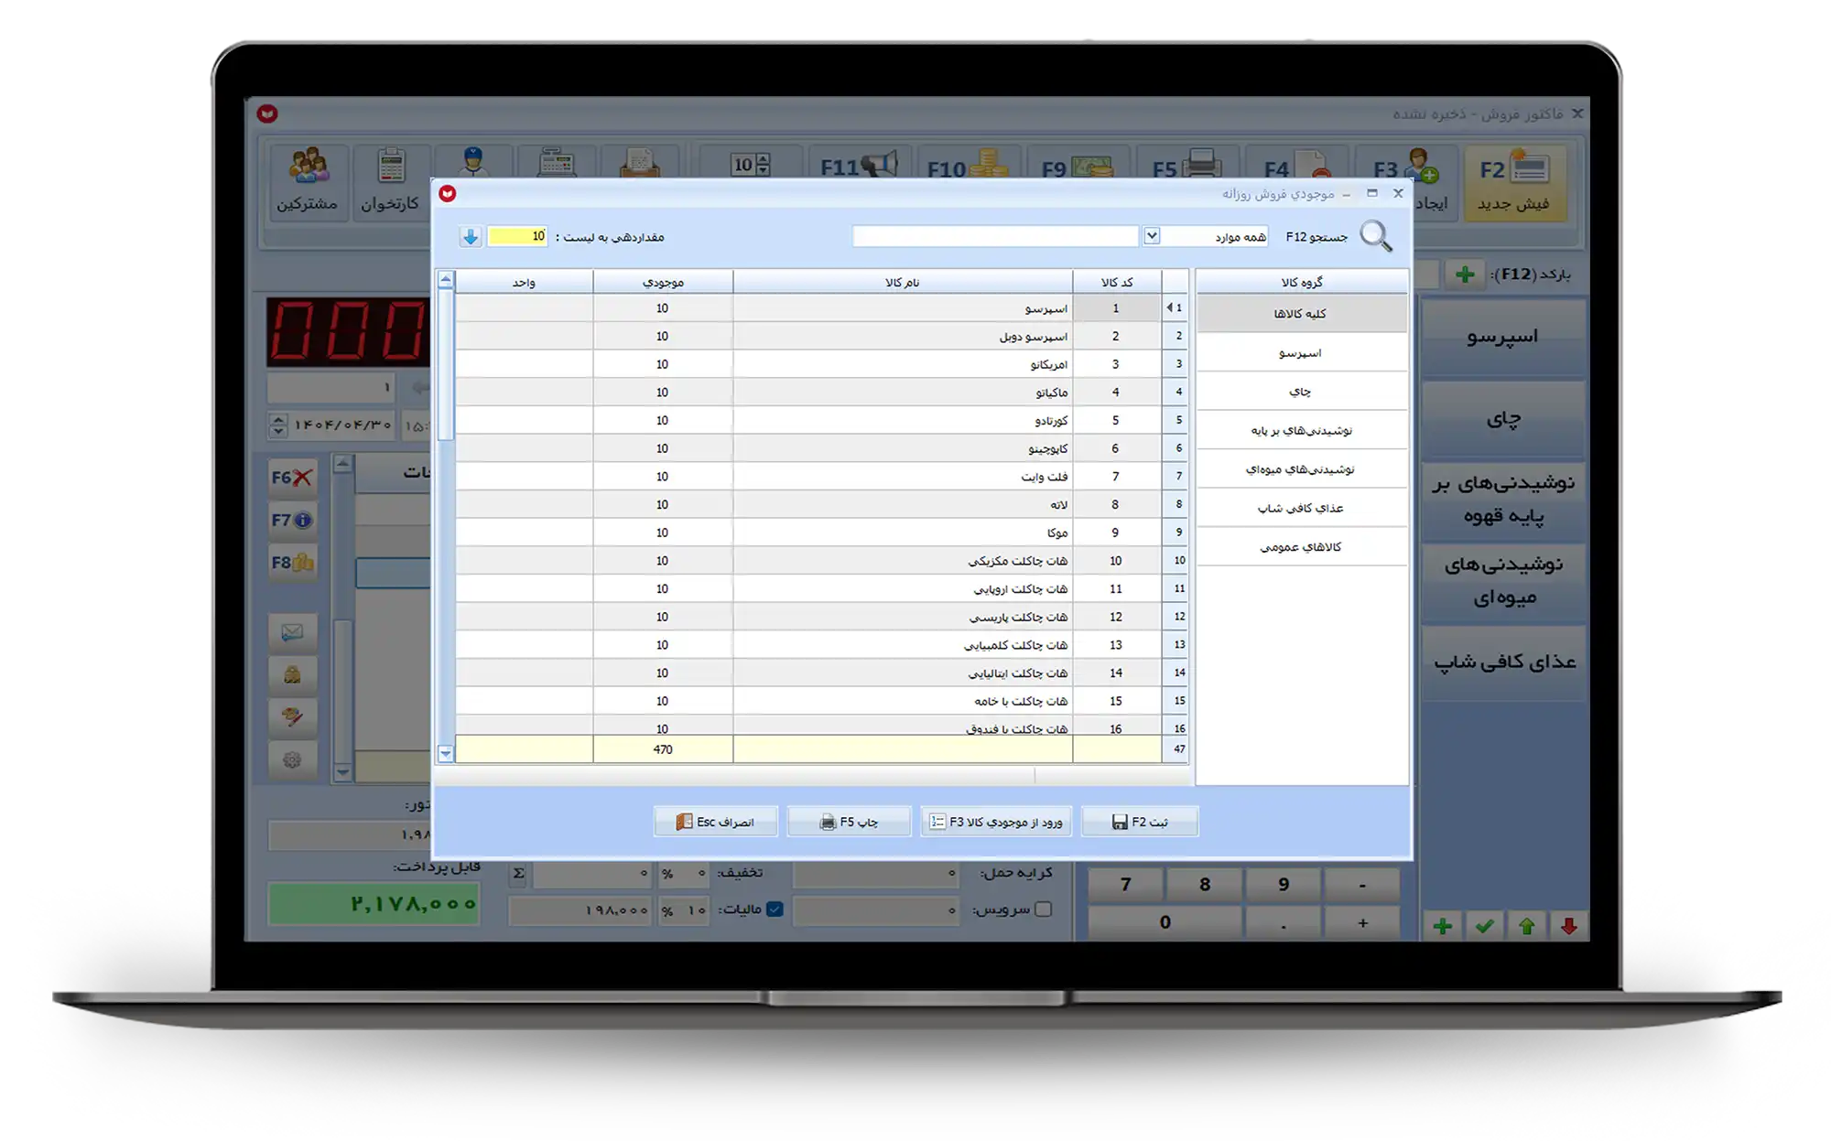This screenshot has width=1831, height=1141.
Task: Click the چای category button in main window
Action: click(x=1503, y=419)
